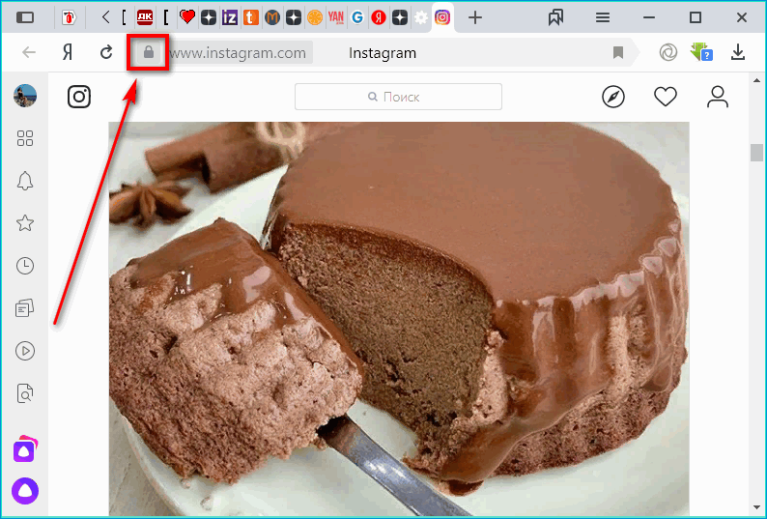
Task: Open Instagram profile person icon
Action: [717, 97]
